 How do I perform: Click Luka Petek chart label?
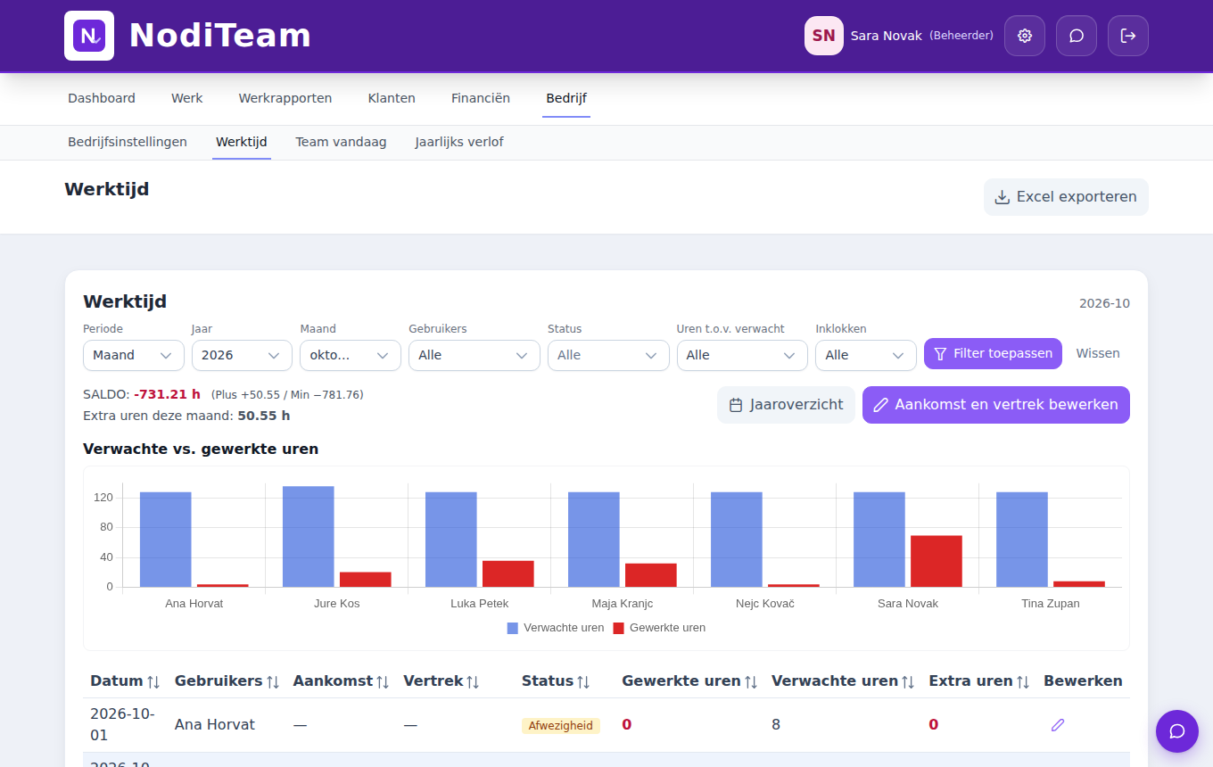pyautogui.click(x=480, y=604)
